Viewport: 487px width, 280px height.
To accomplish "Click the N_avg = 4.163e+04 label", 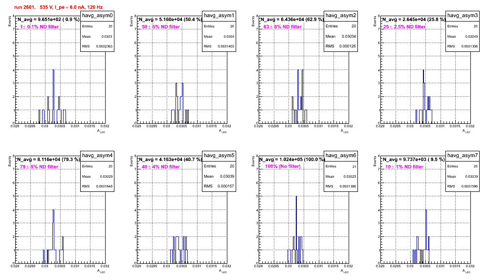I will (170, 159).
